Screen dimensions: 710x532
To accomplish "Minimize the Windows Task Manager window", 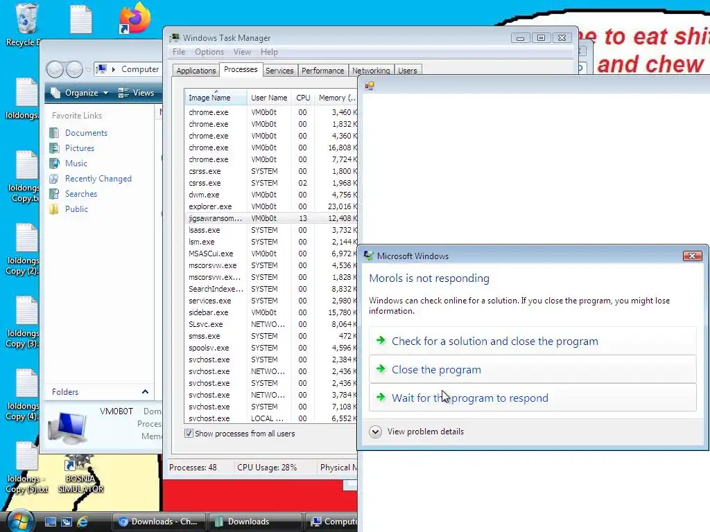I will pyautogui.click(x=520, y=38).
